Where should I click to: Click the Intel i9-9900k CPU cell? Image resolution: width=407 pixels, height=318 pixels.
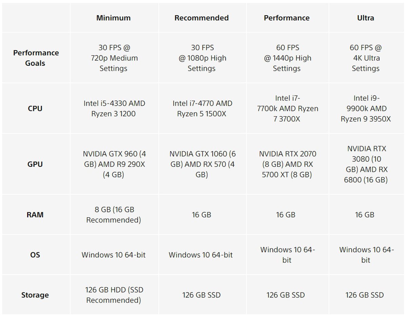coord(366,108)
